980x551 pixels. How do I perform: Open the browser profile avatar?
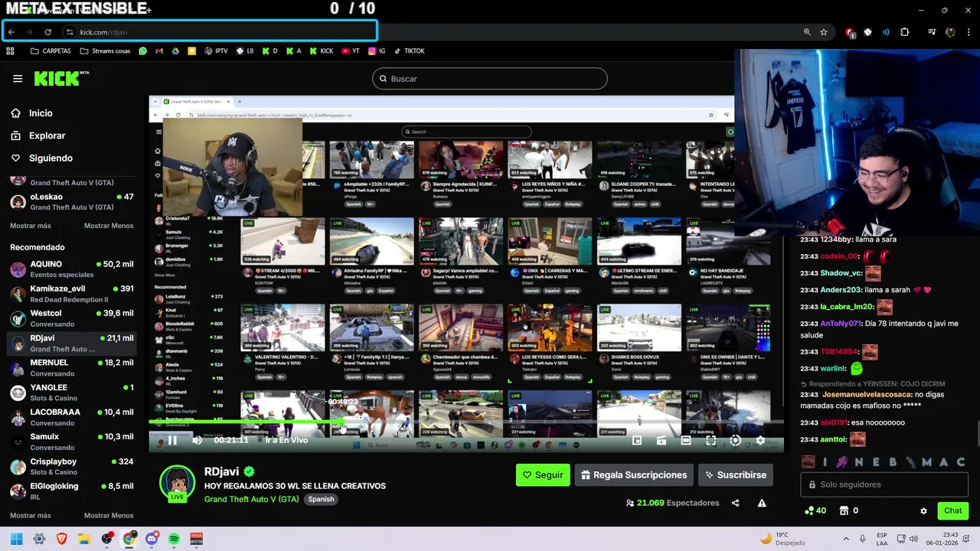(950, 32)
